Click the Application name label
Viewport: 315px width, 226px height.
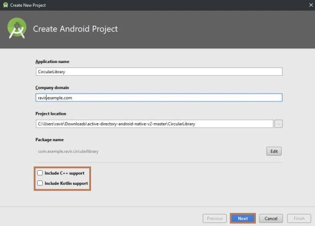pos(52,62)
